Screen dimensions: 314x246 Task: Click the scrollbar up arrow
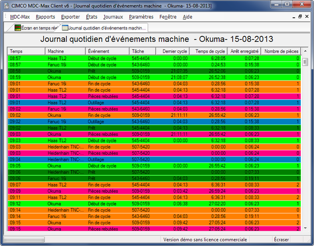click(x=305, y=51)
